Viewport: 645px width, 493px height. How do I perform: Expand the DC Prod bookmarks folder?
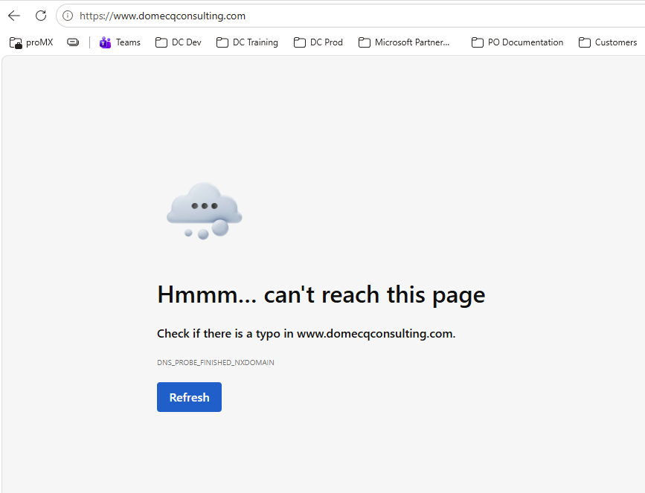pos(318,42)
